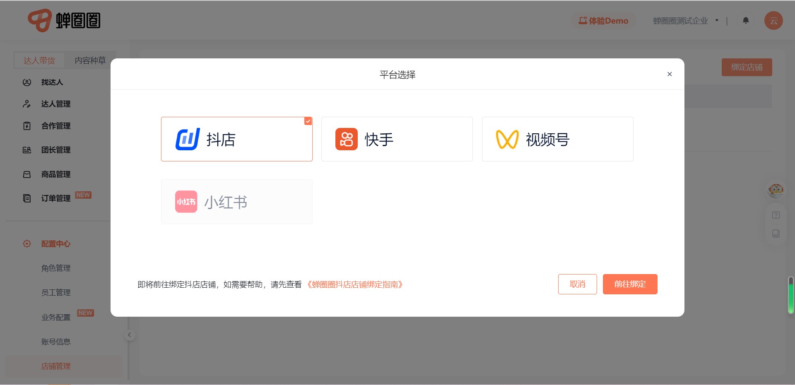Click the guide book icon
The width and height of the screenshot is (795, 385).
pos(776,233)
